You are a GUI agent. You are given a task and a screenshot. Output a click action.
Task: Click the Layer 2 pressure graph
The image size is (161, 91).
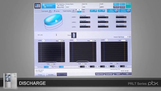coord(83,52)
